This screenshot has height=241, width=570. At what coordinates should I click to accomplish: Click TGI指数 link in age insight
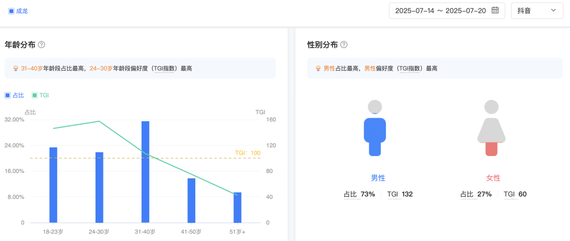click(164, 68)
